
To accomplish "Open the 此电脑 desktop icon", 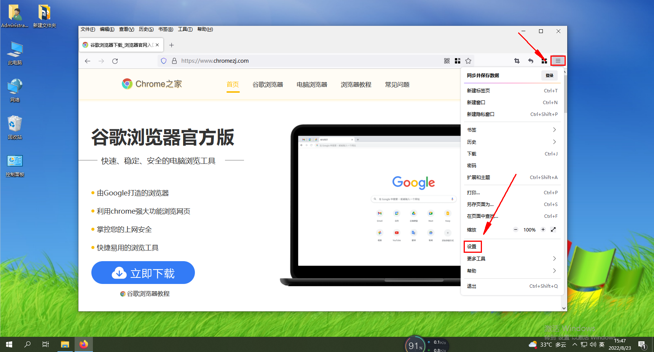I will [15, 53].
